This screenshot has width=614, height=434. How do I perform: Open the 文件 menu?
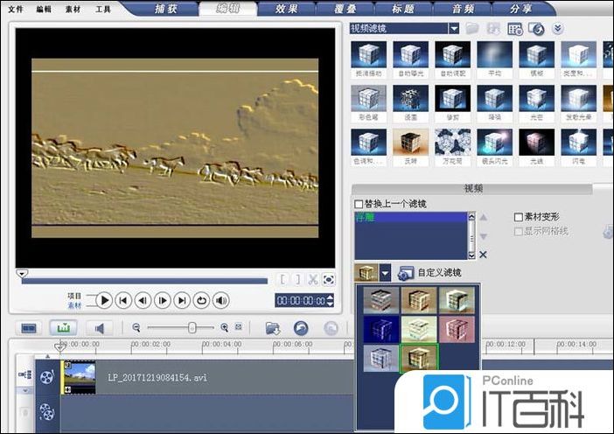click(16, 9)
